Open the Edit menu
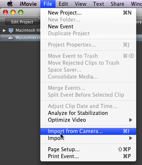Image resolution: width=142 pixels, height=165 pixels. [63, 4]
